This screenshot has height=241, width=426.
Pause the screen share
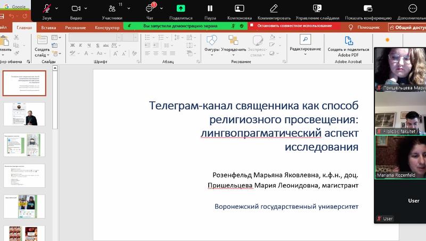(x=210, y=8)
